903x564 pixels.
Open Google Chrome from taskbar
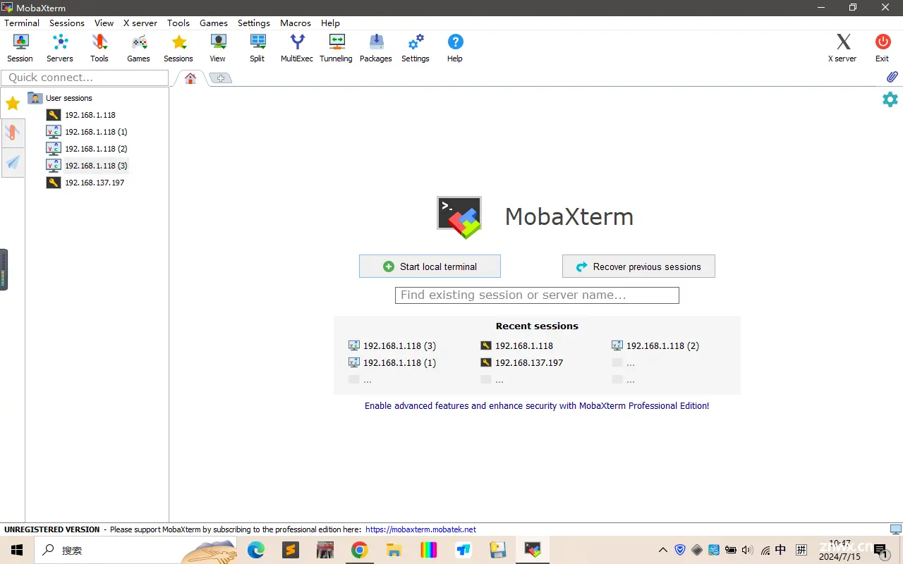point(360,550)
